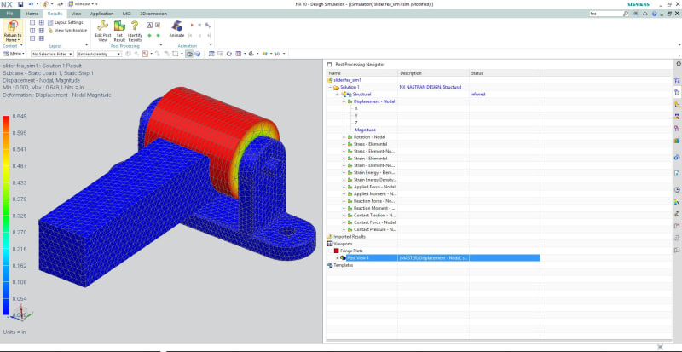Click the 0.649 legend maximum value
The height and width of the screenshot is (352, 682).
19,116
